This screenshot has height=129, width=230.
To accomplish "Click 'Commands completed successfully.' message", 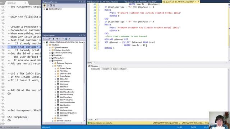I will pyautogui.click(x=109, y=69).
